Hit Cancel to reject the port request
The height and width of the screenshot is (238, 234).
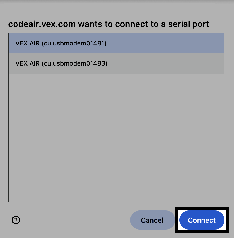152,220
